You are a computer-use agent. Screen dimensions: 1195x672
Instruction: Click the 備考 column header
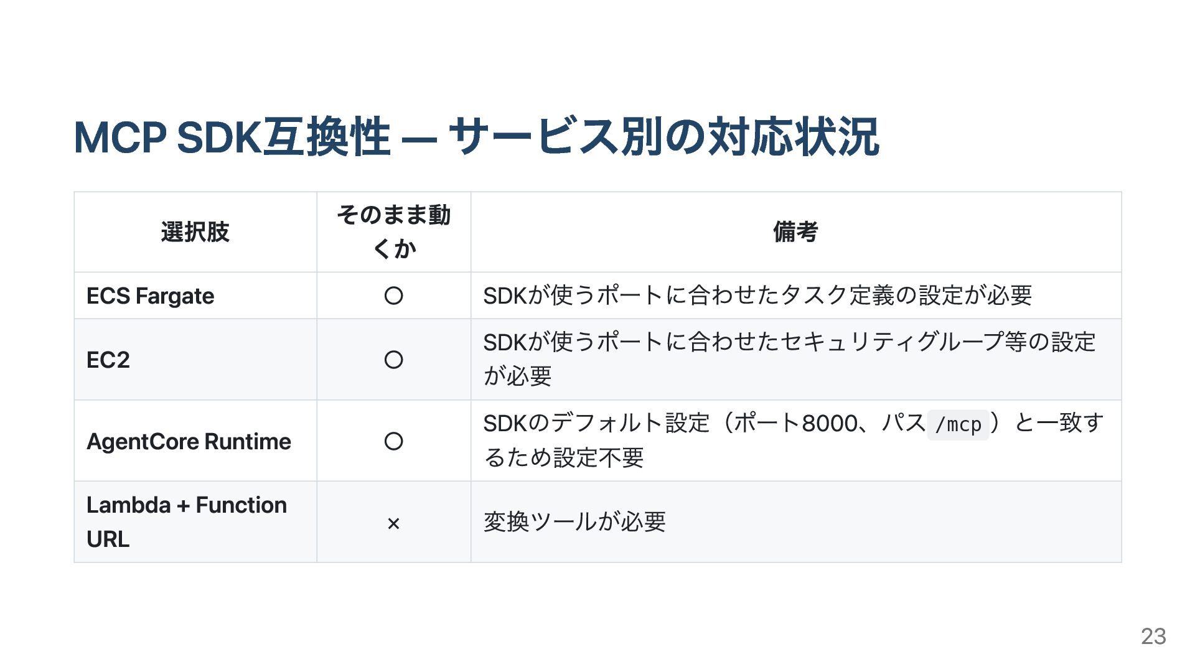(x=795, y=232)
